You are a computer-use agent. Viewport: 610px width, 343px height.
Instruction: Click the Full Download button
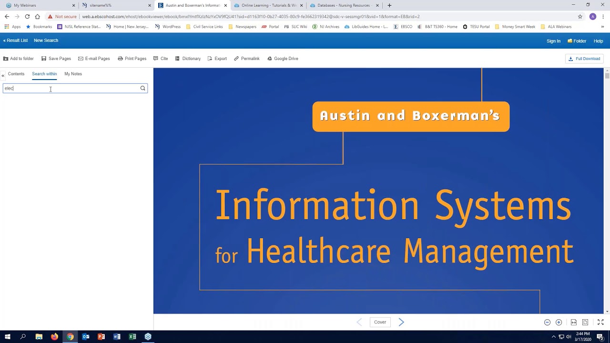pos(584,59)
